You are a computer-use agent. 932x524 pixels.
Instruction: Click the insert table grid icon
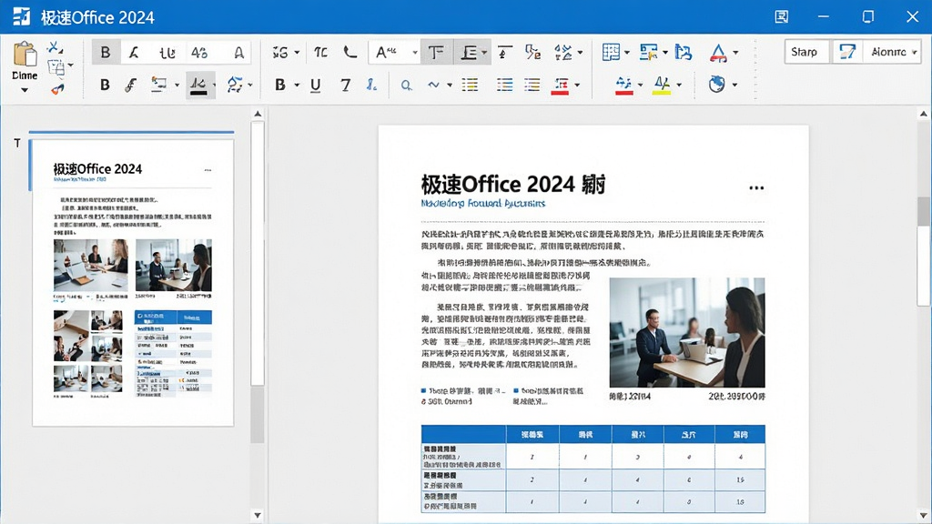tap(611, 52)
